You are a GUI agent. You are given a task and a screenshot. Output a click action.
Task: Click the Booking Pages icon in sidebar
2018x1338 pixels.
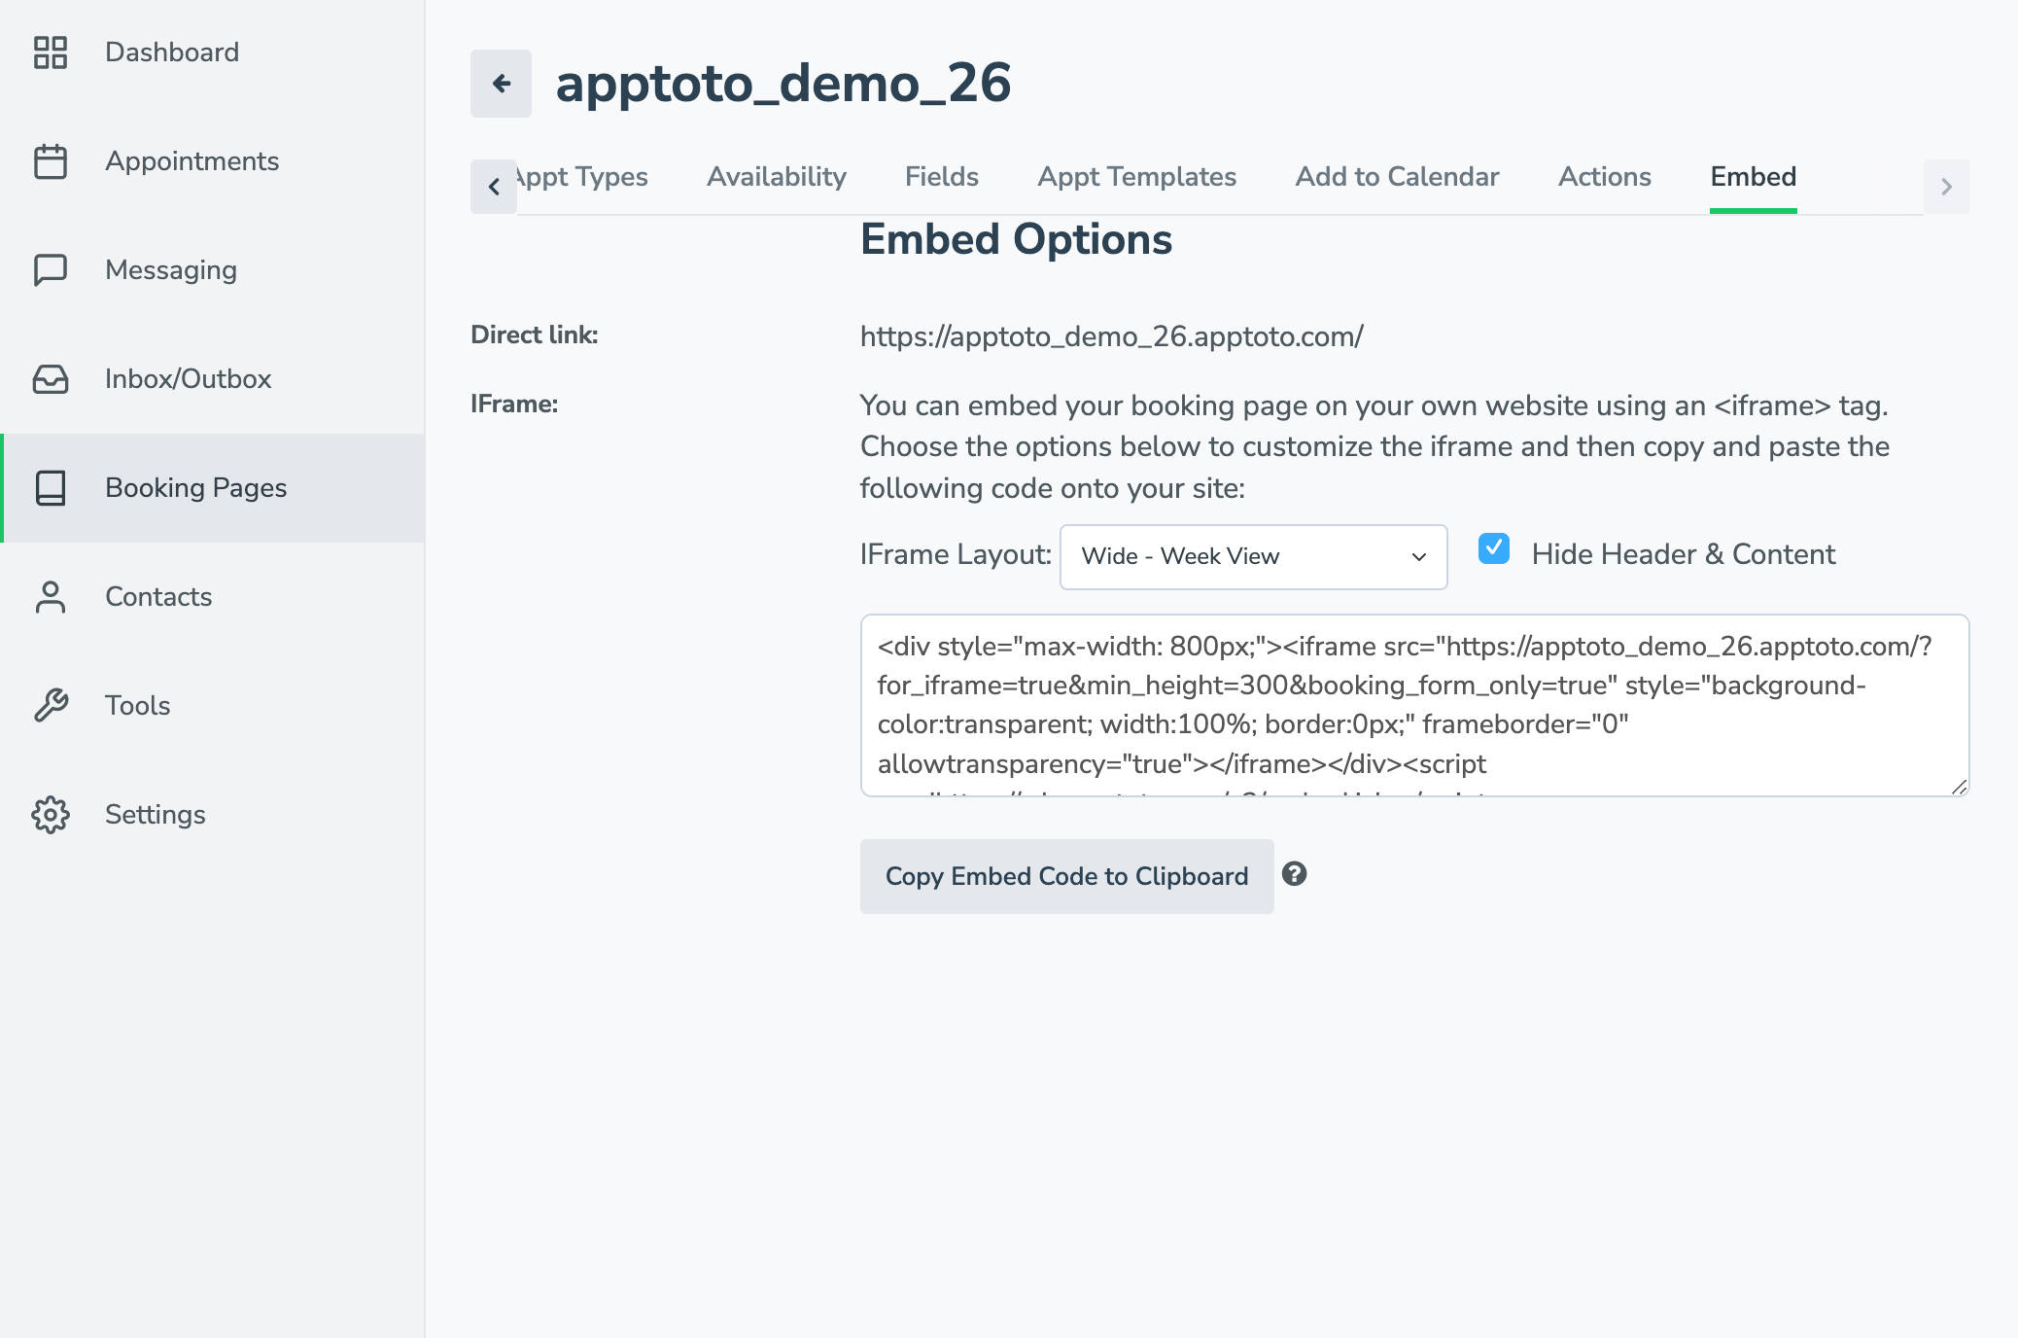pos(50,487)
